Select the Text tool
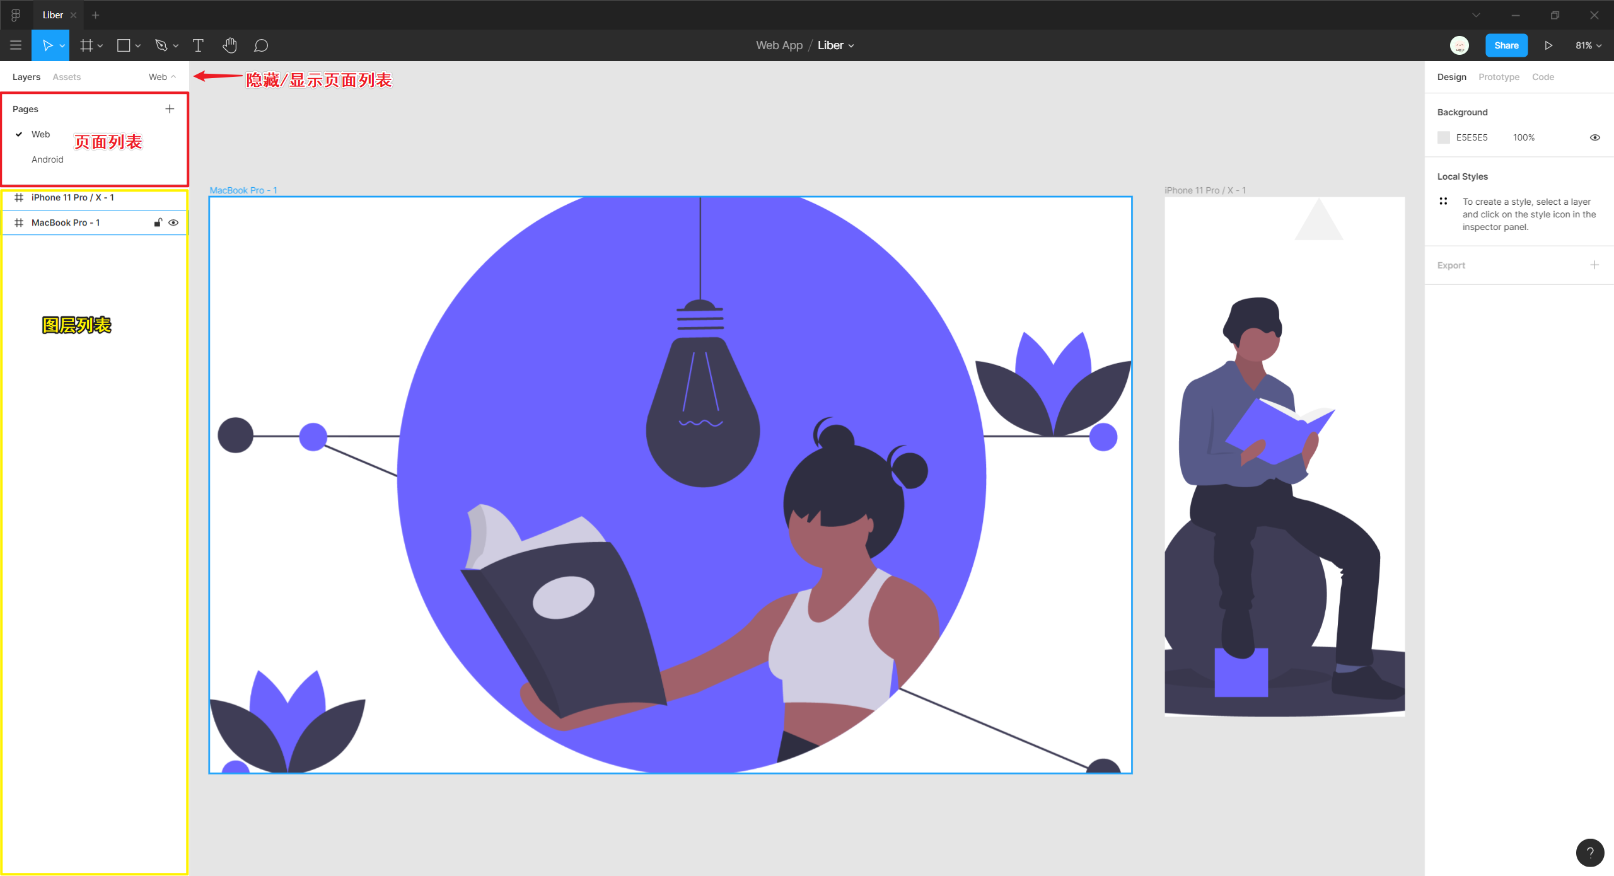The image size is (1614, 876). (x=198, y=45)
